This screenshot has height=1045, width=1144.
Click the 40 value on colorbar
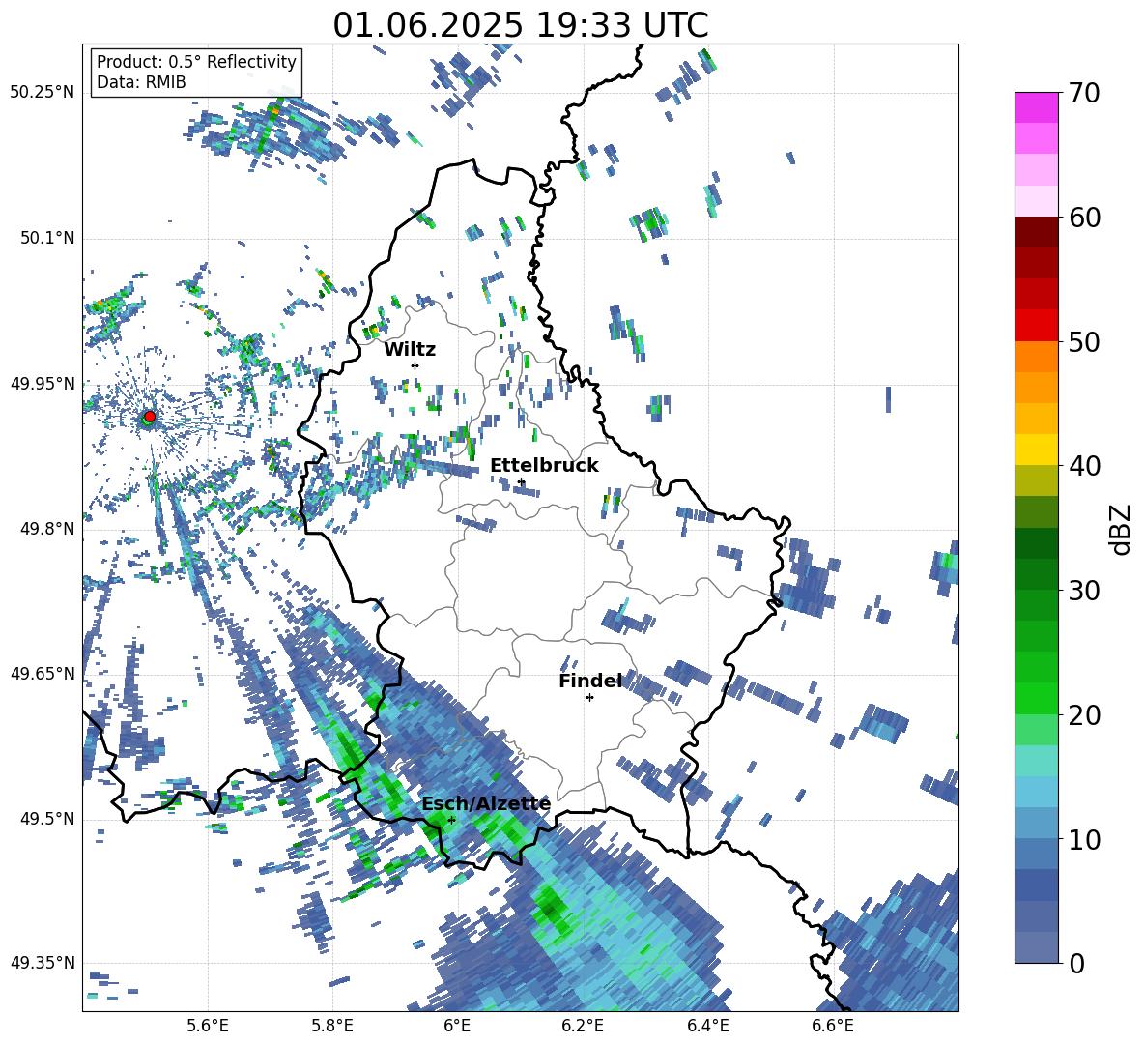(x=1083, y=466)
